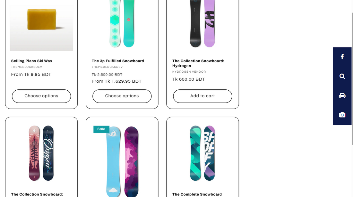Open The Complete Snowboard title link

pyautogui.click(x=197, y=194)
